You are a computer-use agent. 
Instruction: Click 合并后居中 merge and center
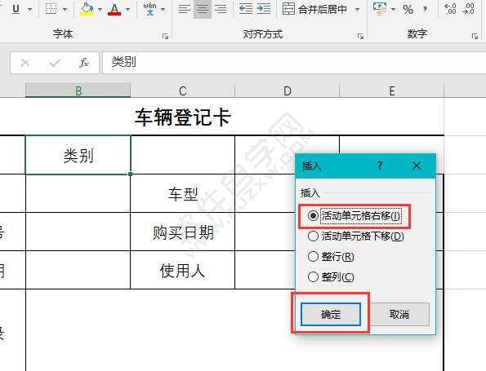314,9
